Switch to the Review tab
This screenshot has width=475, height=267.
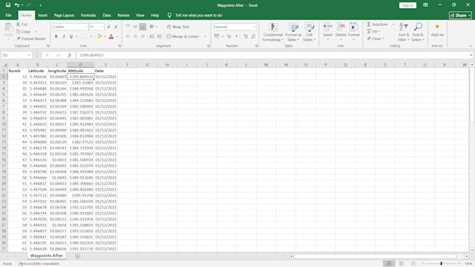click(x=124, y=15)
